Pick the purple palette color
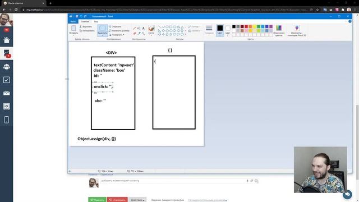359x202 pixels. pyautogui.click(x=271, y=26)
